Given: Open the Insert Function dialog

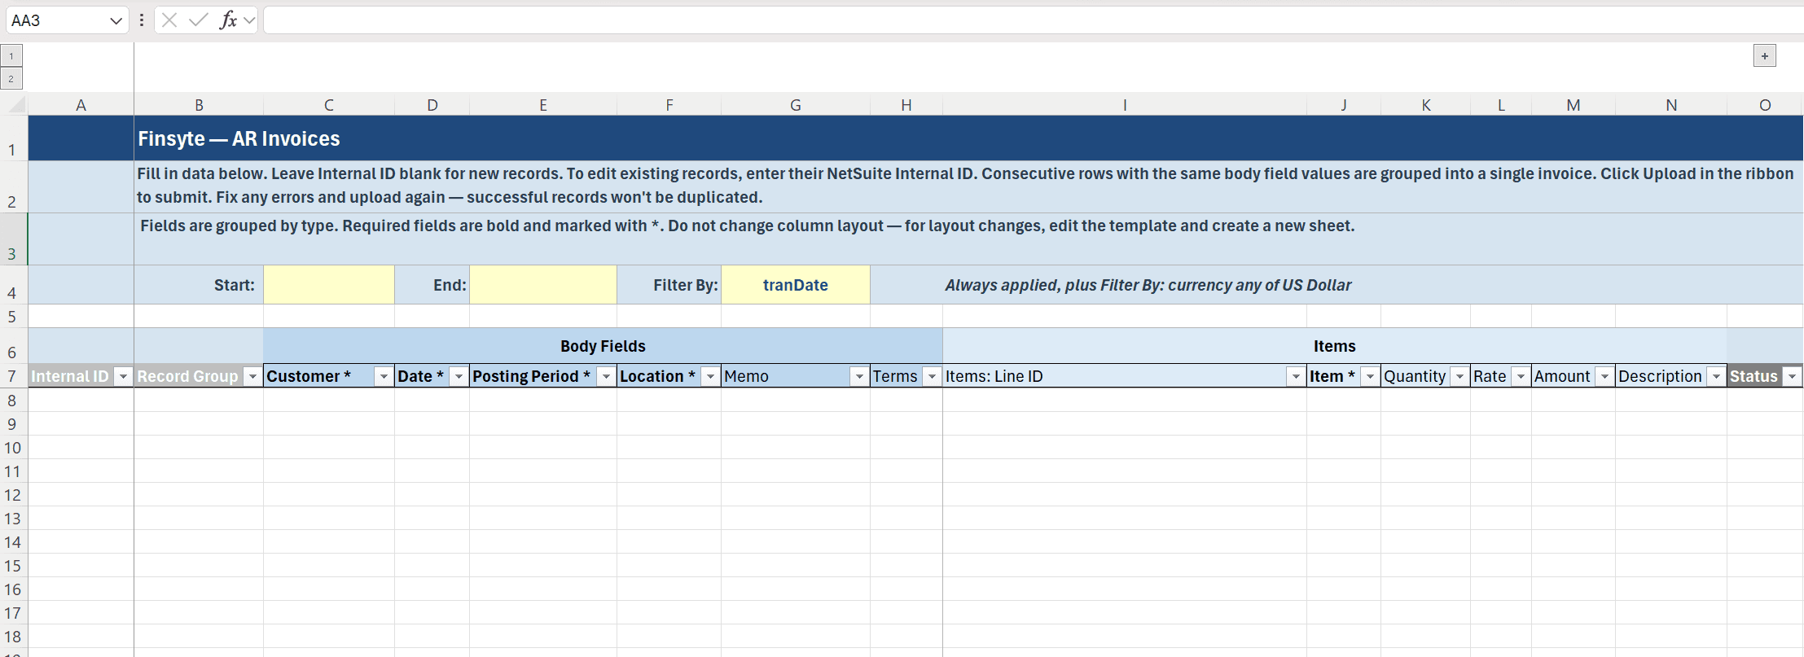Looking at the screenshot, I should coord(228,20).
